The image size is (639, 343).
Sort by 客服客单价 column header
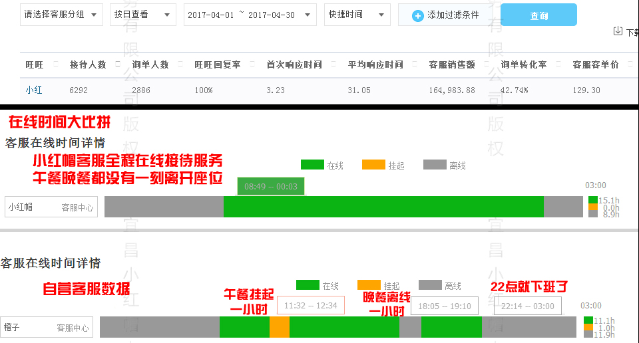pyautogui.click(x=595, y=64)
